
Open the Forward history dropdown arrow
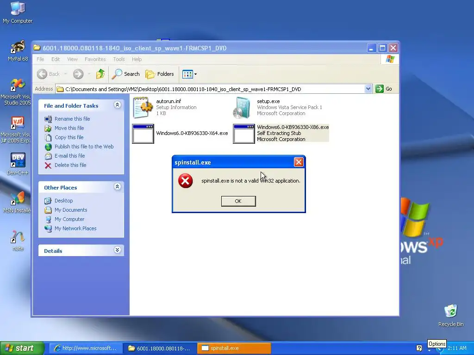(x=89, y=74)
